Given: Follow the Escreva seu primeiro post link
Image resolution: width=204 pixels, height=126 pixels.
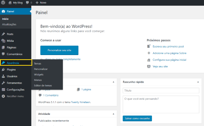Looking at the screenshot, I should click(x=168, y=46).
